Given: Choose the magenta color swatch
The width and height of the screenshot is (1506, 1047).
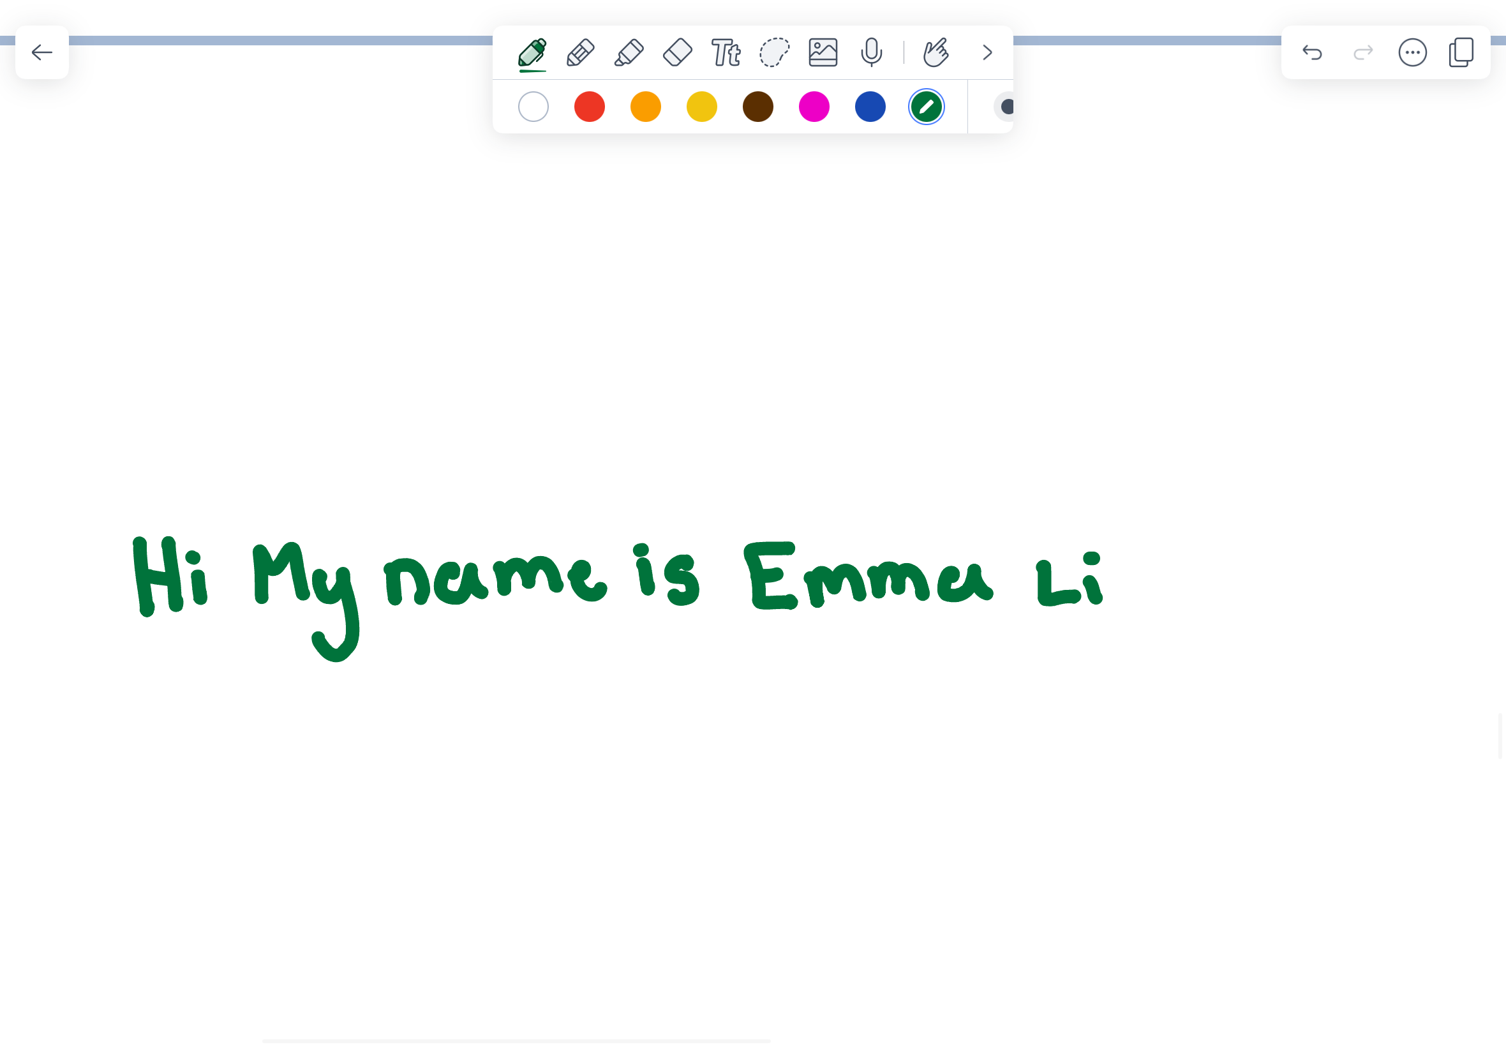Looking at the screenshot, I should pyautogui.click(x=814, y=107).
